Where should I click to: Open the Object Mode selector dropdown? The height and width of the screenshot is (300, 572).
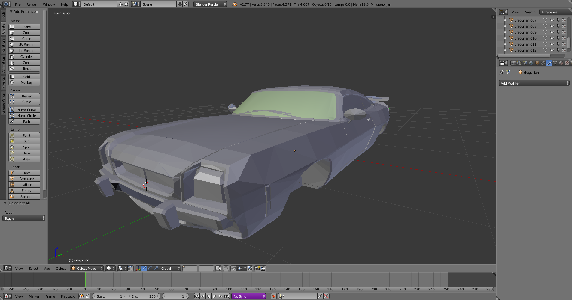coord(87,268)
